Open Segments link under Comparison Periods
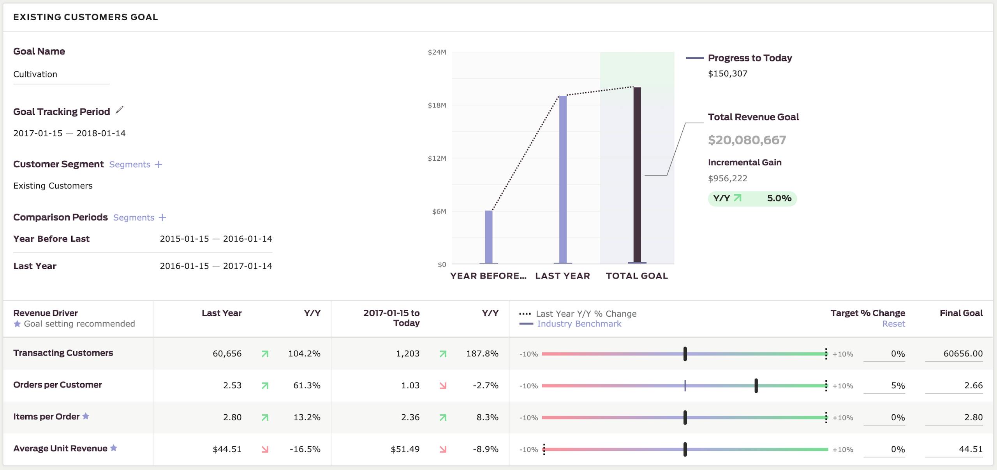This screenshot has width=997, height=470. (134, 217)
